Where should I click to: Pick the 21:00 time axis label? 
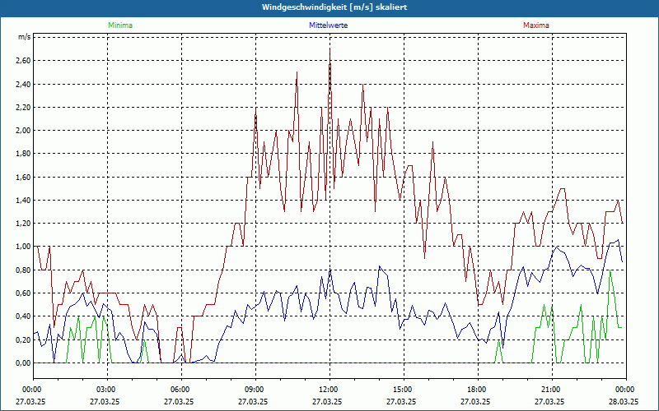point(551,390)
